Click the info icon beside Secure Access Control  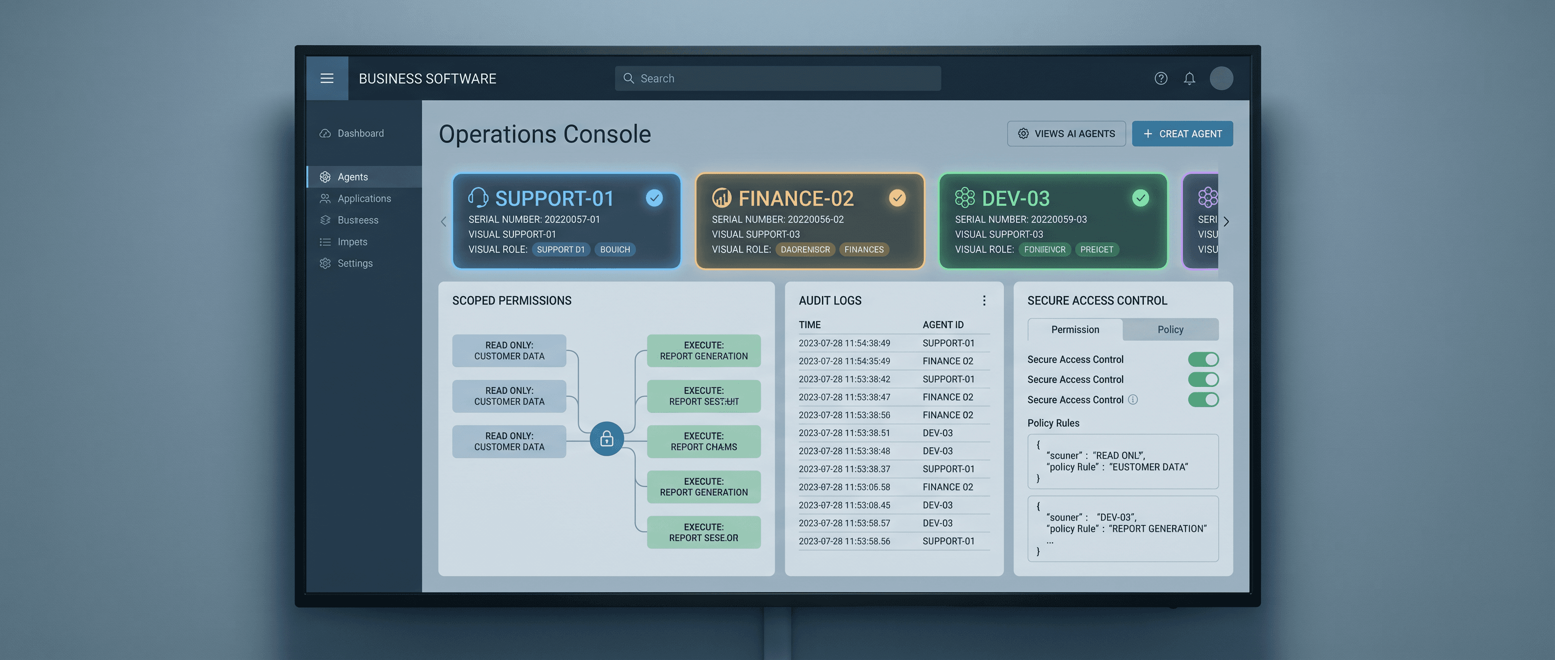point(1134,399)
